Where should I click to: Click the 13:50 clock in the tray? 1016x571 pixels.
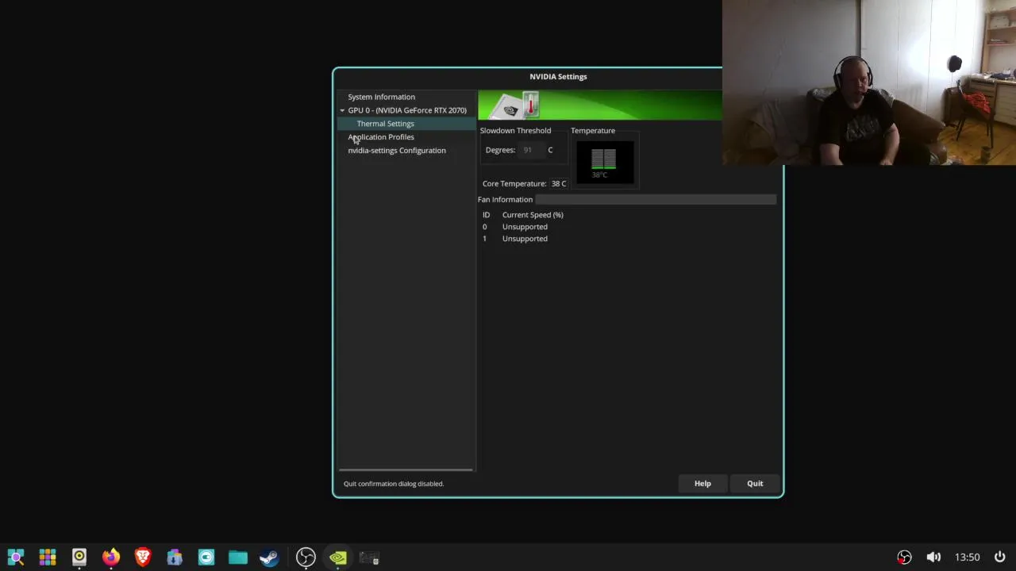pyautogui.click(x=967, y=558)
